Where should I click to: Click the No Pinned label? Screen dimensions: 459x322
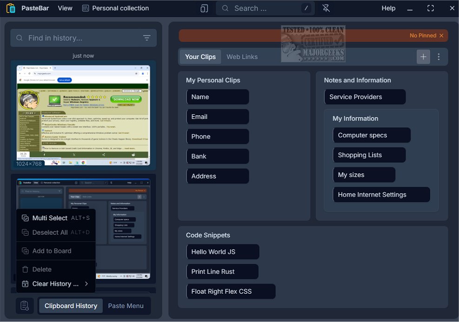(x=423, y=35)
